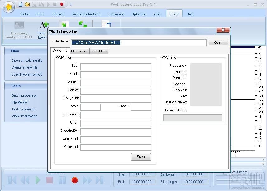Click the green Play button at bottom
Image resolution: width=267 pixels, height=191 pixels.
[38, 180]
